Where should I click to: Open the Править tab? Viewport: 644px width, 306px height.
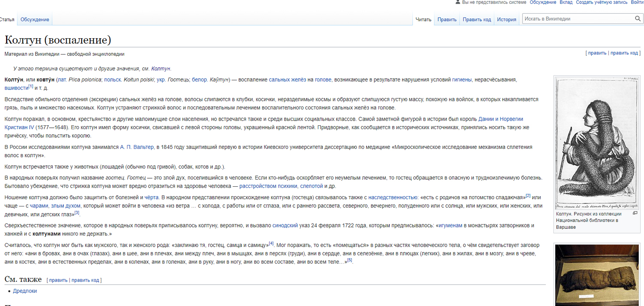point(447,19)
